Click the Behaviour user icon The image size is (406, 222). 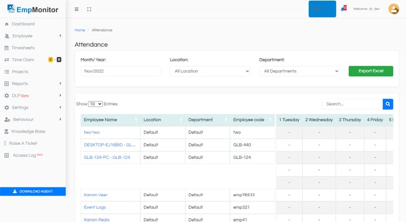7,119
